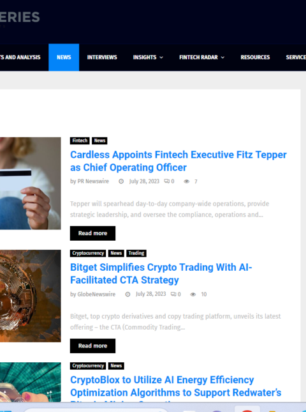Expand the Insights menu chevron

161,57
